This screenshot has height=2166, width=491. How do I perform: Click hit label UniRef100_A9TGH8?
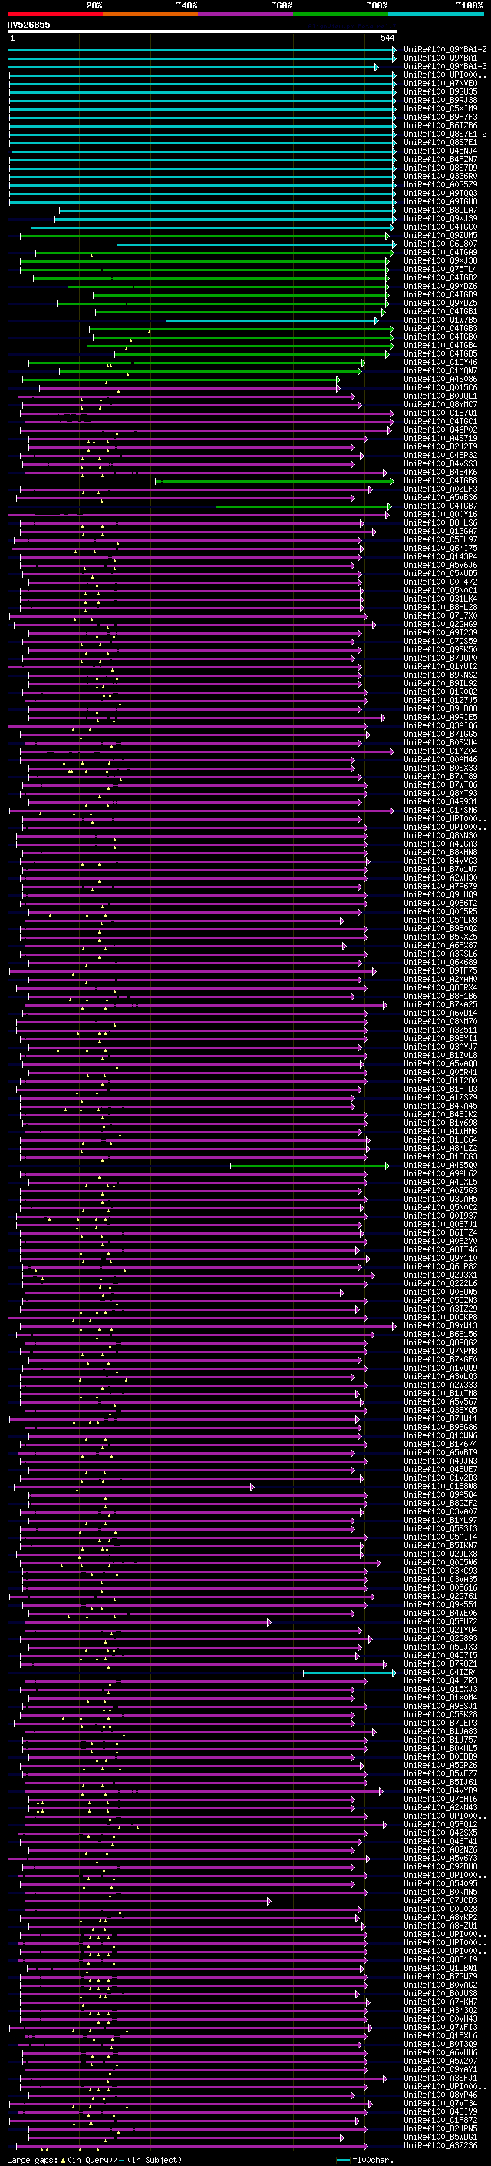(440, 202)
